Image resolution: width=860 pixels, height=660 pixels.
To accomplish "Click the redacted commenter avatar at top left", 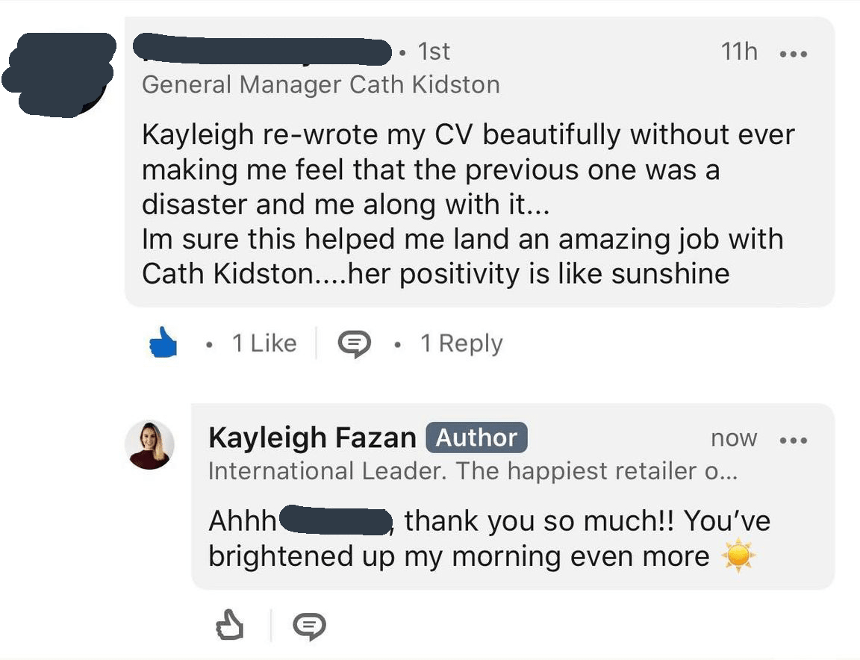I will (x=58, y=73).
